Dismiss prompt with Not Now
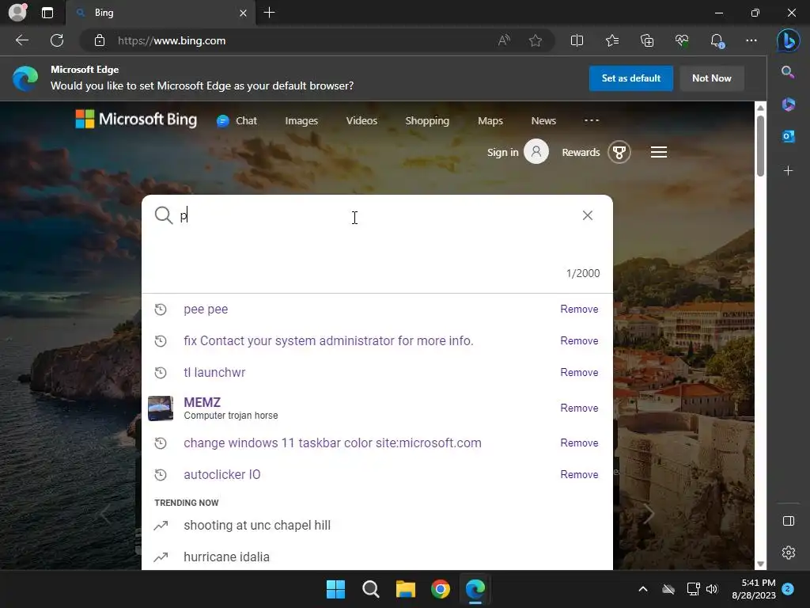Screen dimensions: 810x608 click(x=711, y=78)
